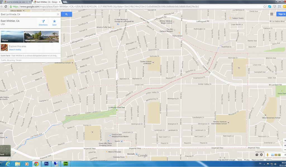The width and height of the screenshot is (286, 167).
Task: Expand the imagery bar with the double chevron
Action: click(285, 155)
